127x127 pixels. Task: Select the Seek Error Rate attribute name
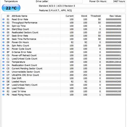tap(20, 36)
